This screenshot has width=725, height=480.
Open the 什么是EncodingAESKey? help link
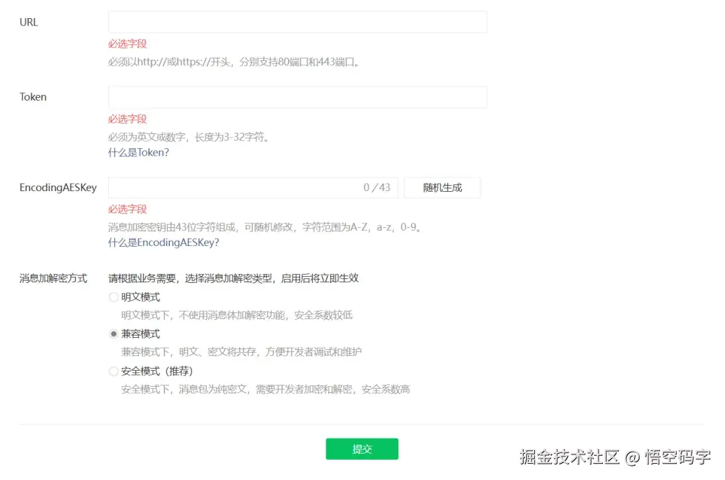[163, 243]
